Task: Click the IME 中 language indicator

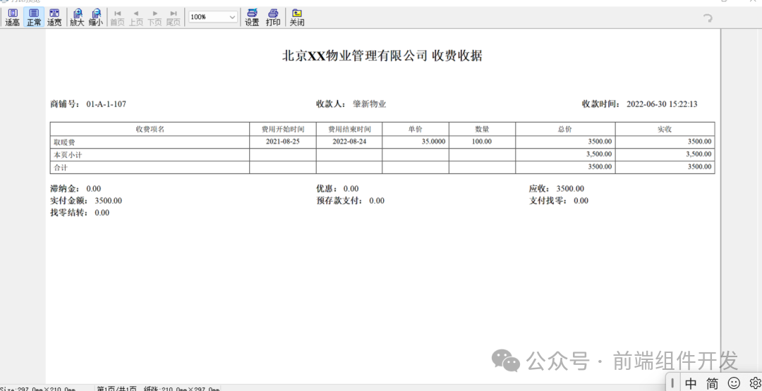Action: tap(691, 383)
